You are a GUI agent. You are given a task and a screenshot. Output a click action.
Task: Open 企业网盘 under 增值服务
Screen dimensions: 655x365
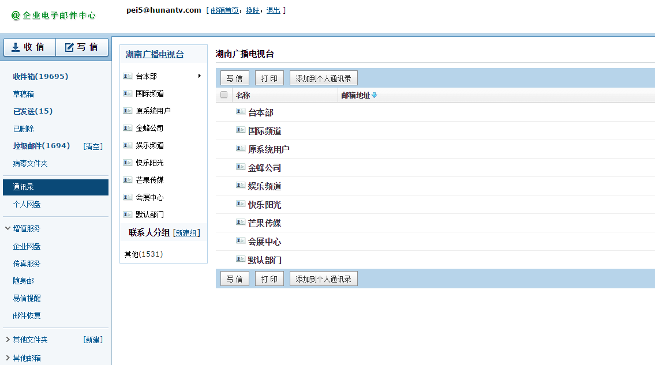coord(27,246)
